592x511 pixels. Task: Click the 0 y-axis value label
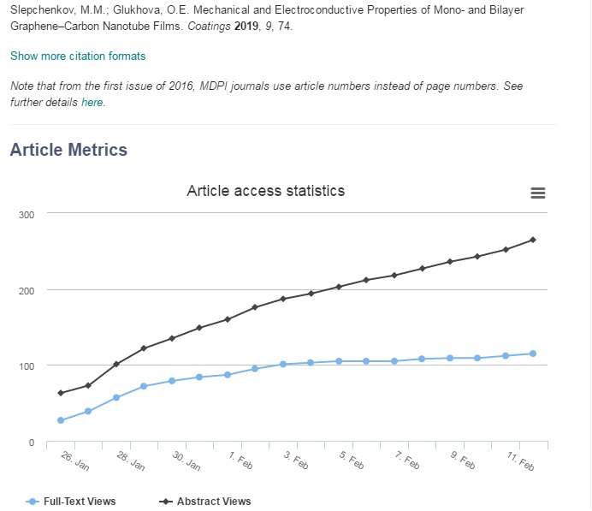pos(31,443)
